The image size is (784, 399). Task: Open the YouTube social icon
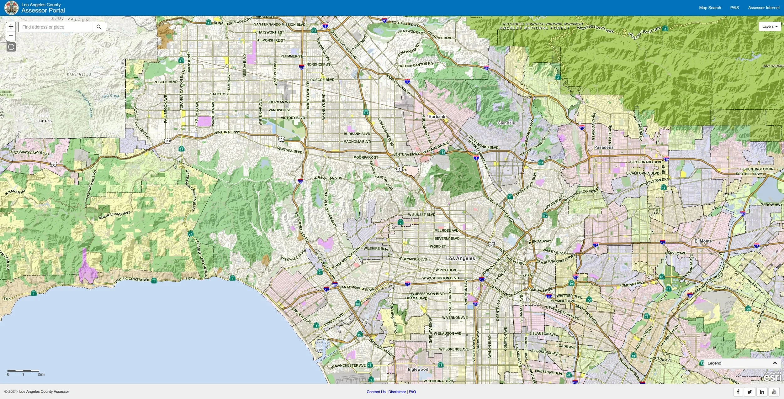(x=774, y=392)
